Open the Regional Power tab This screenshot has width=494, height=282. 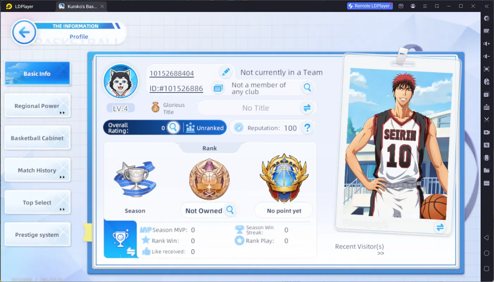click(37, 106)
